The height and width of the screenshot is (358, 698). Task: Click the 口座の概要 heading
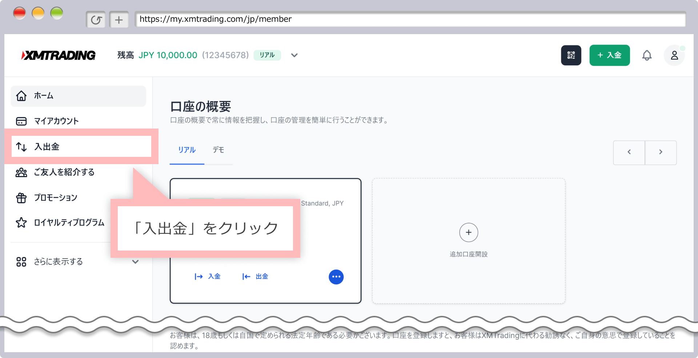[x=201, y=107]
